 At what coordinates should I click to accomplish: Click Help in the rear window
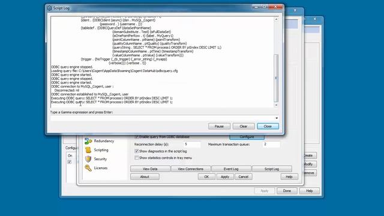(x=310, y=191)
